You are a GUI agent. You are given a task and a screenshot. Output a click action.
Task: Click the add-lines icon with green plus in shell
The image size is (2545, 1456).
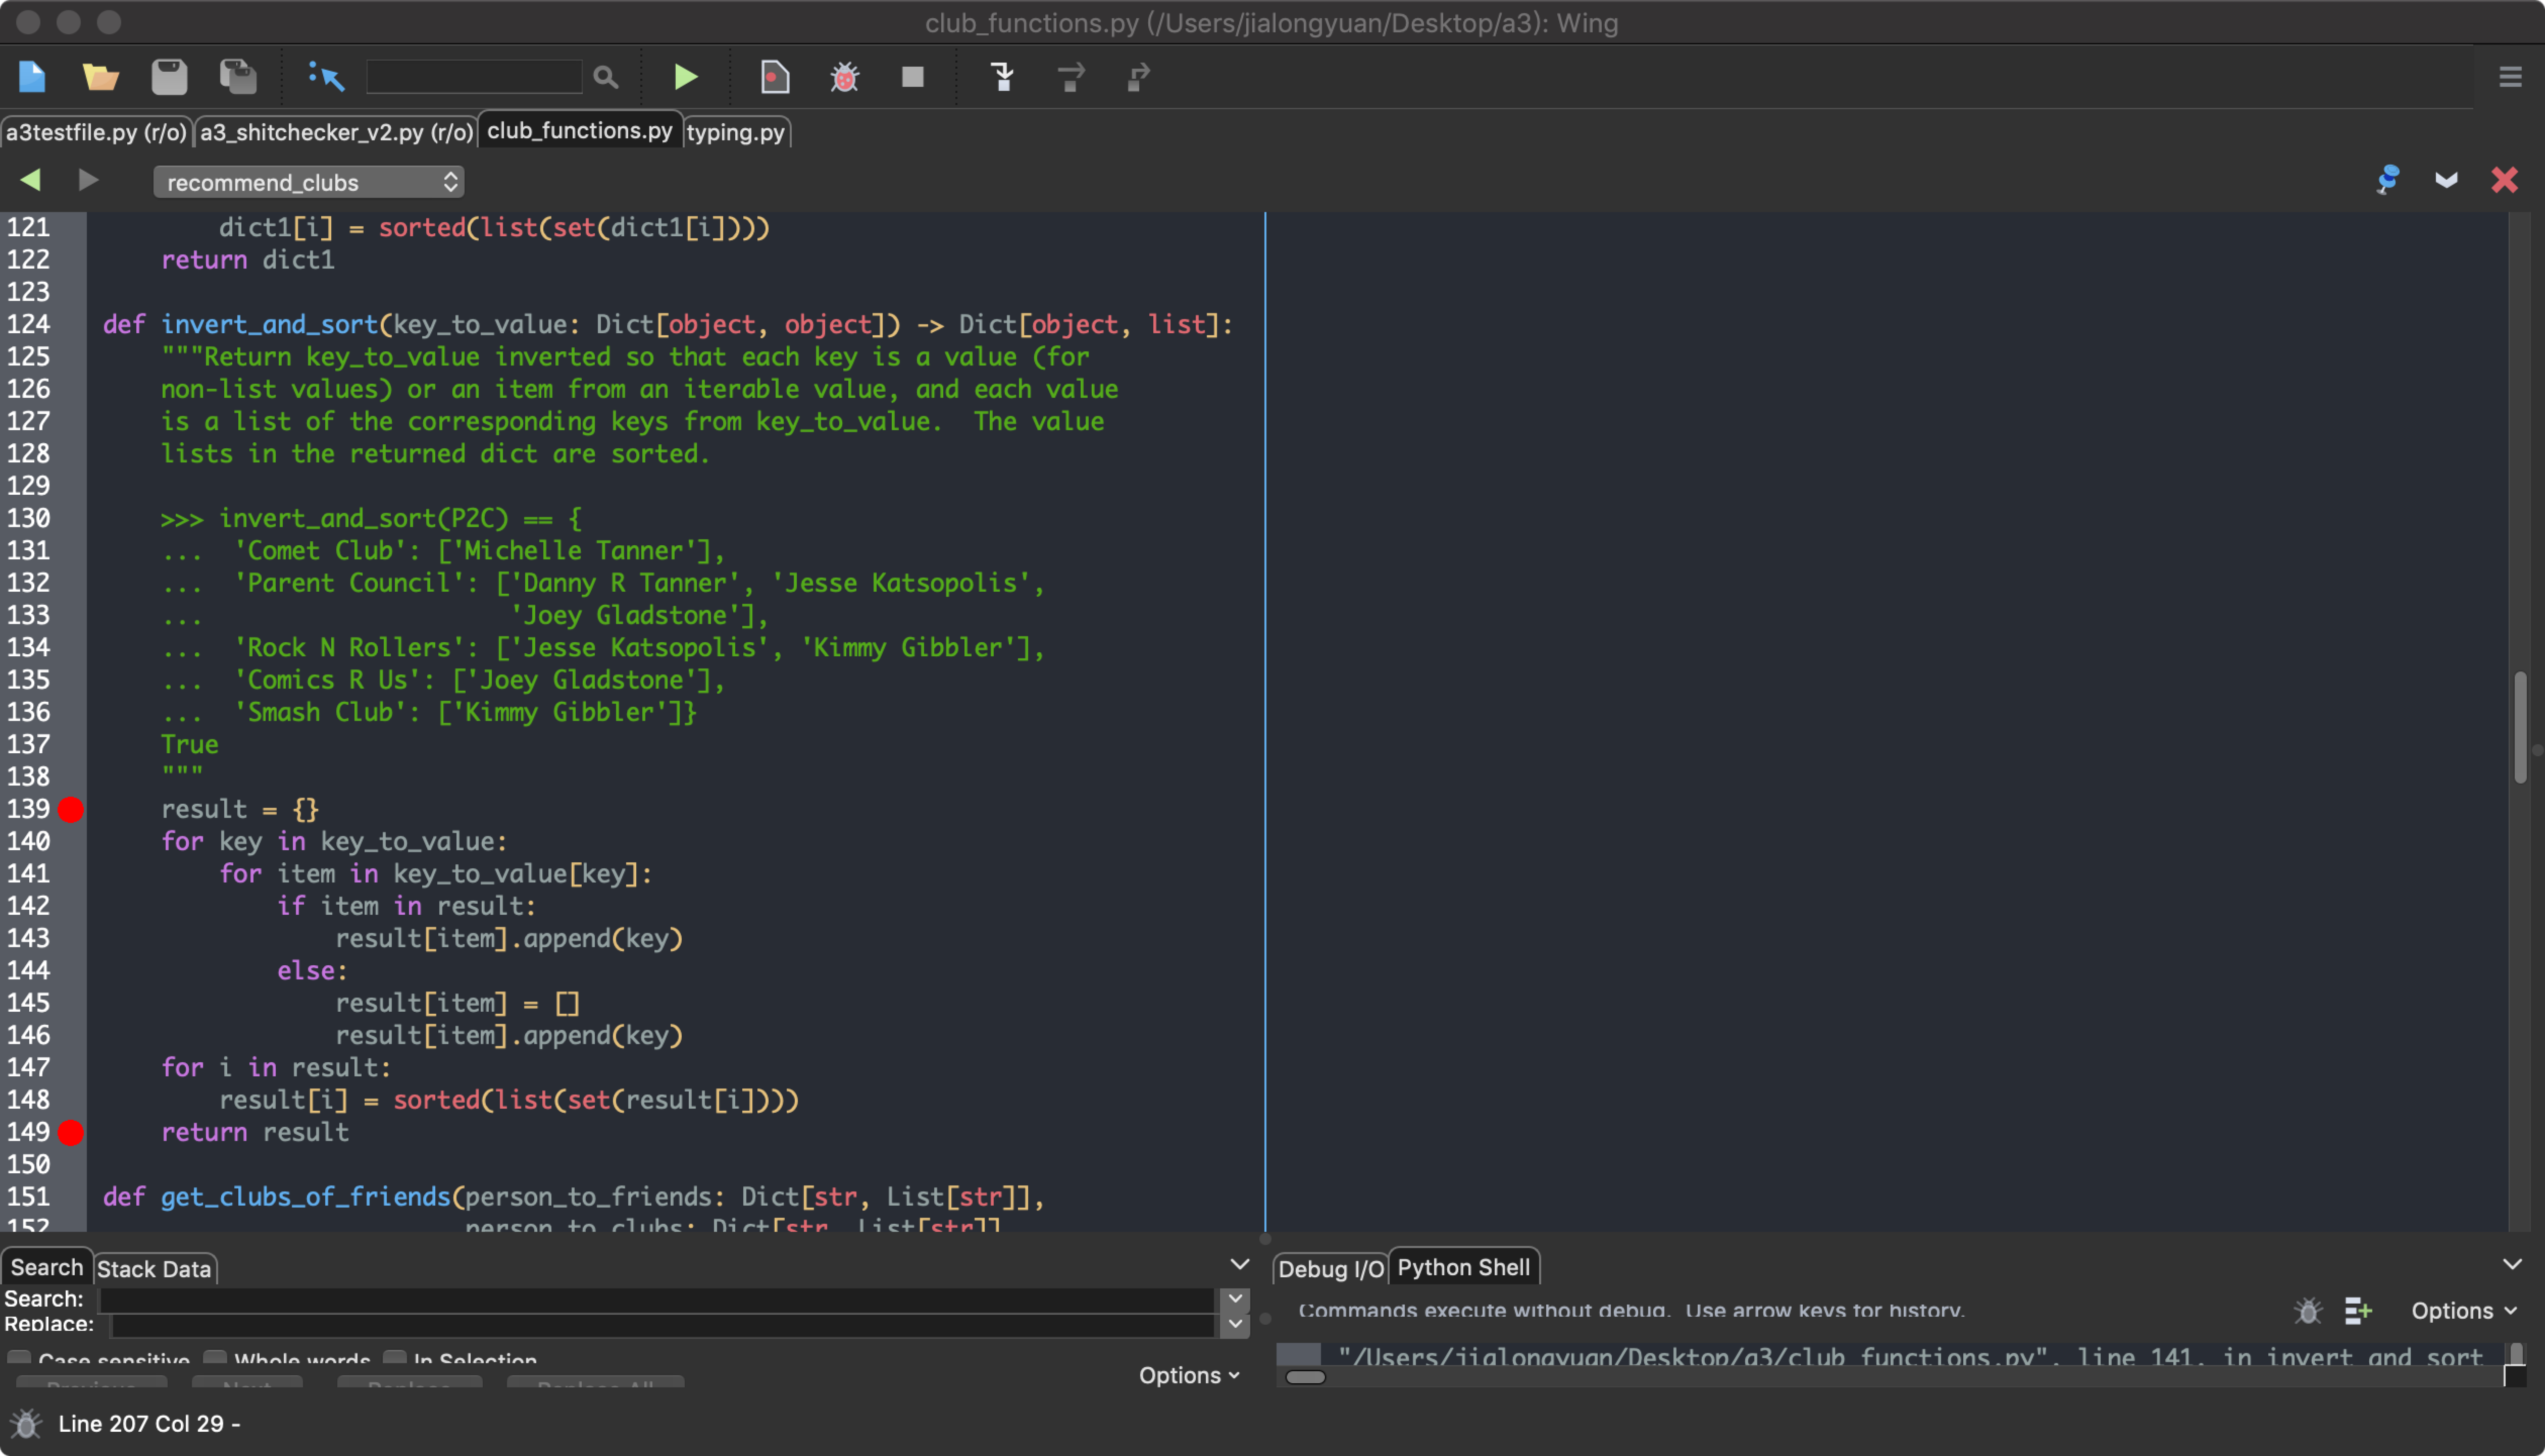[x=2358, y=1311]
